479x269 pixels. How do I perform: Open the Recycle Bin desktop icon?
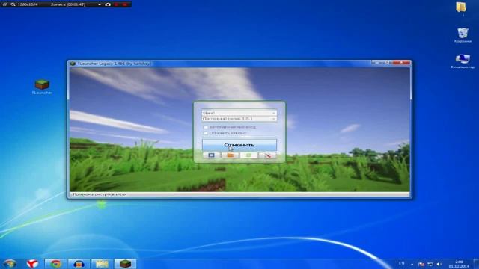pyautogui.click(x=463, y=35)
